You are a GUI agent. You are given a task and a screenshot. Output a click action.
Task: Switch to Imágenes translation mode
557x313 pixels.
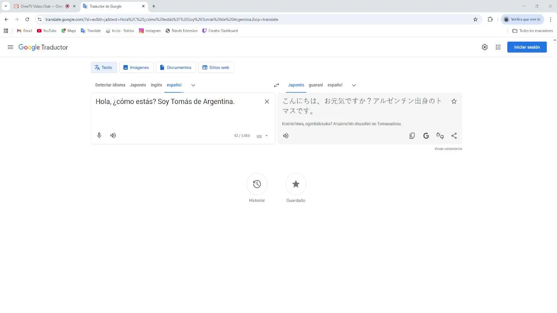(x=136, y=67)
